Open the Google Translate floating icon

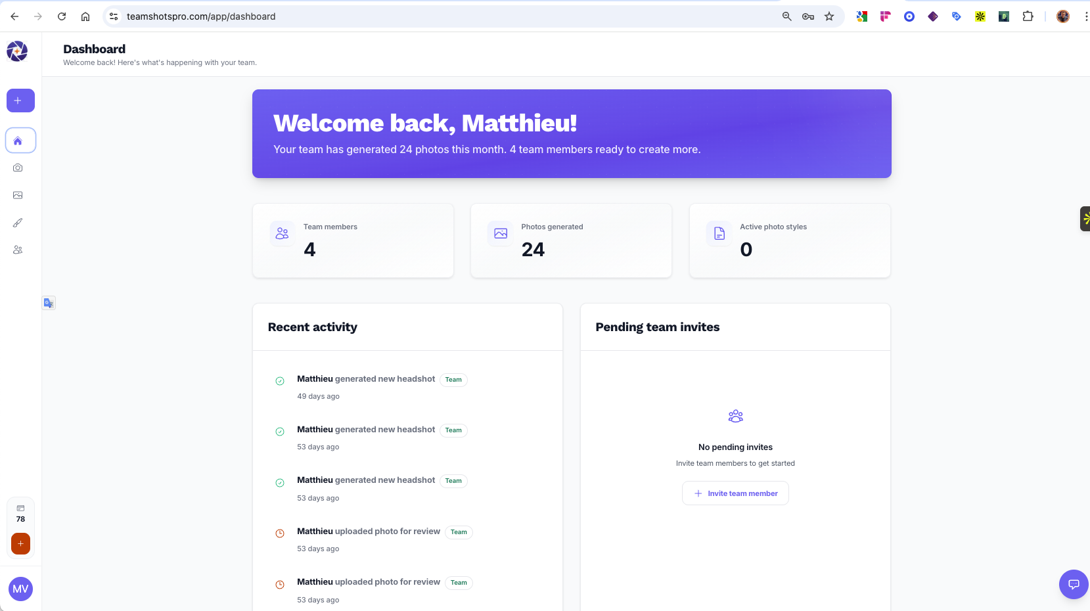(49, 303)
